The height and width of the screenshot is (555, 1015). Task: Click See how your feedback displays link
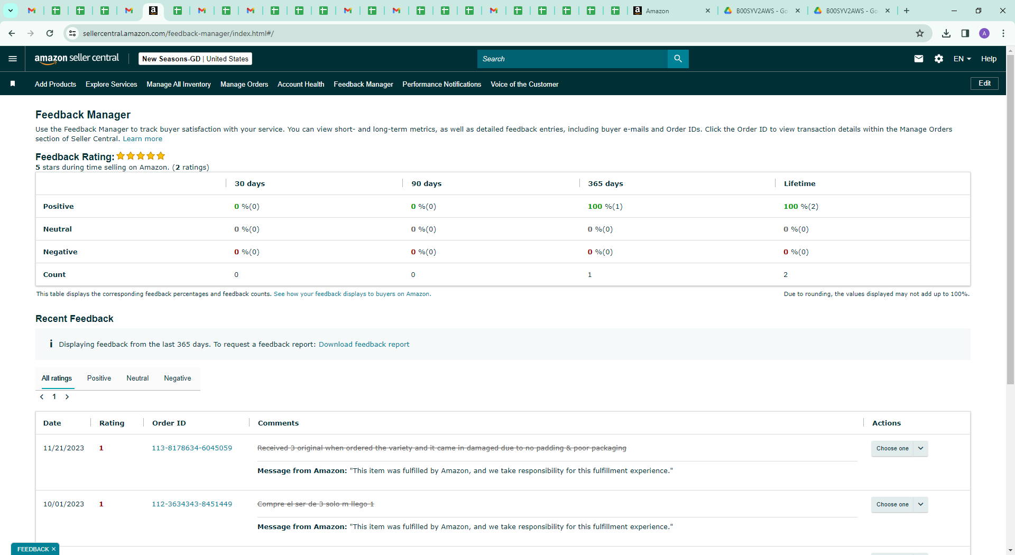352,294
